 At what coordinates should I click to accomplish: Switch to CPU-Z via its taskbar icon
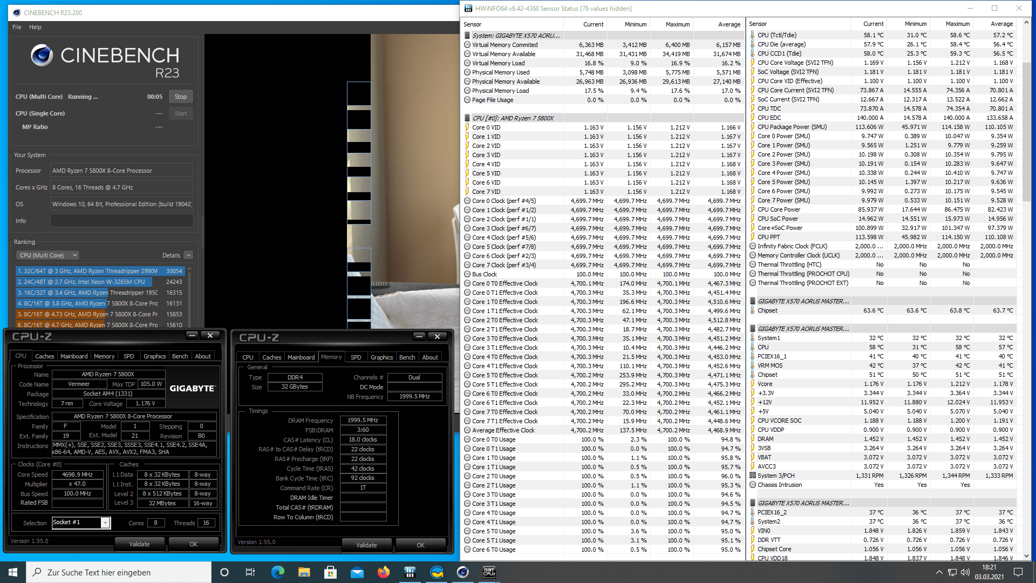click(x=489, y=572)
